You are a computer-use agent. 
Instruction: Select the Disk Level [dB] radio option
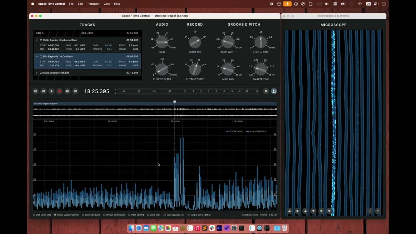[x=34, y=215]
